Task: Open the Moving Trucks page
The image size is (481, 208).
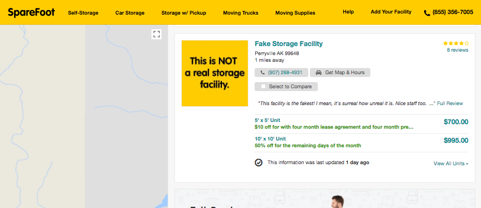Action: (241, 13)
